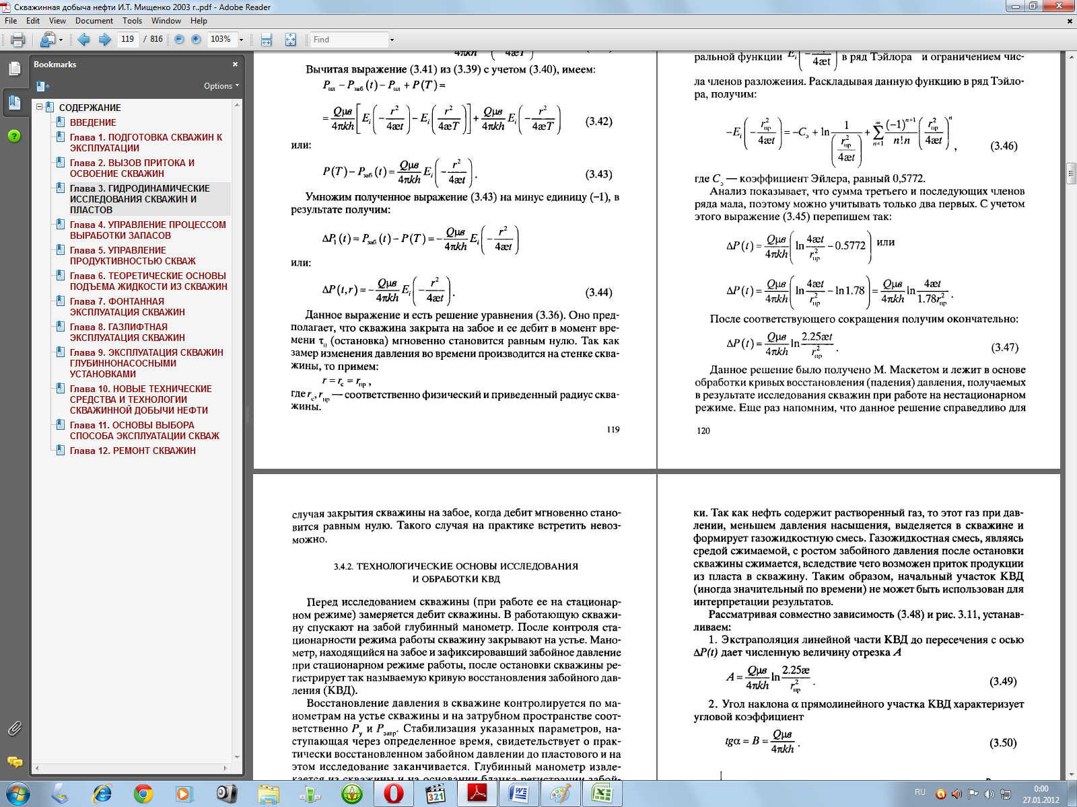
Task: Click document scrollbar up arrow
Action: coord(1071,58)
